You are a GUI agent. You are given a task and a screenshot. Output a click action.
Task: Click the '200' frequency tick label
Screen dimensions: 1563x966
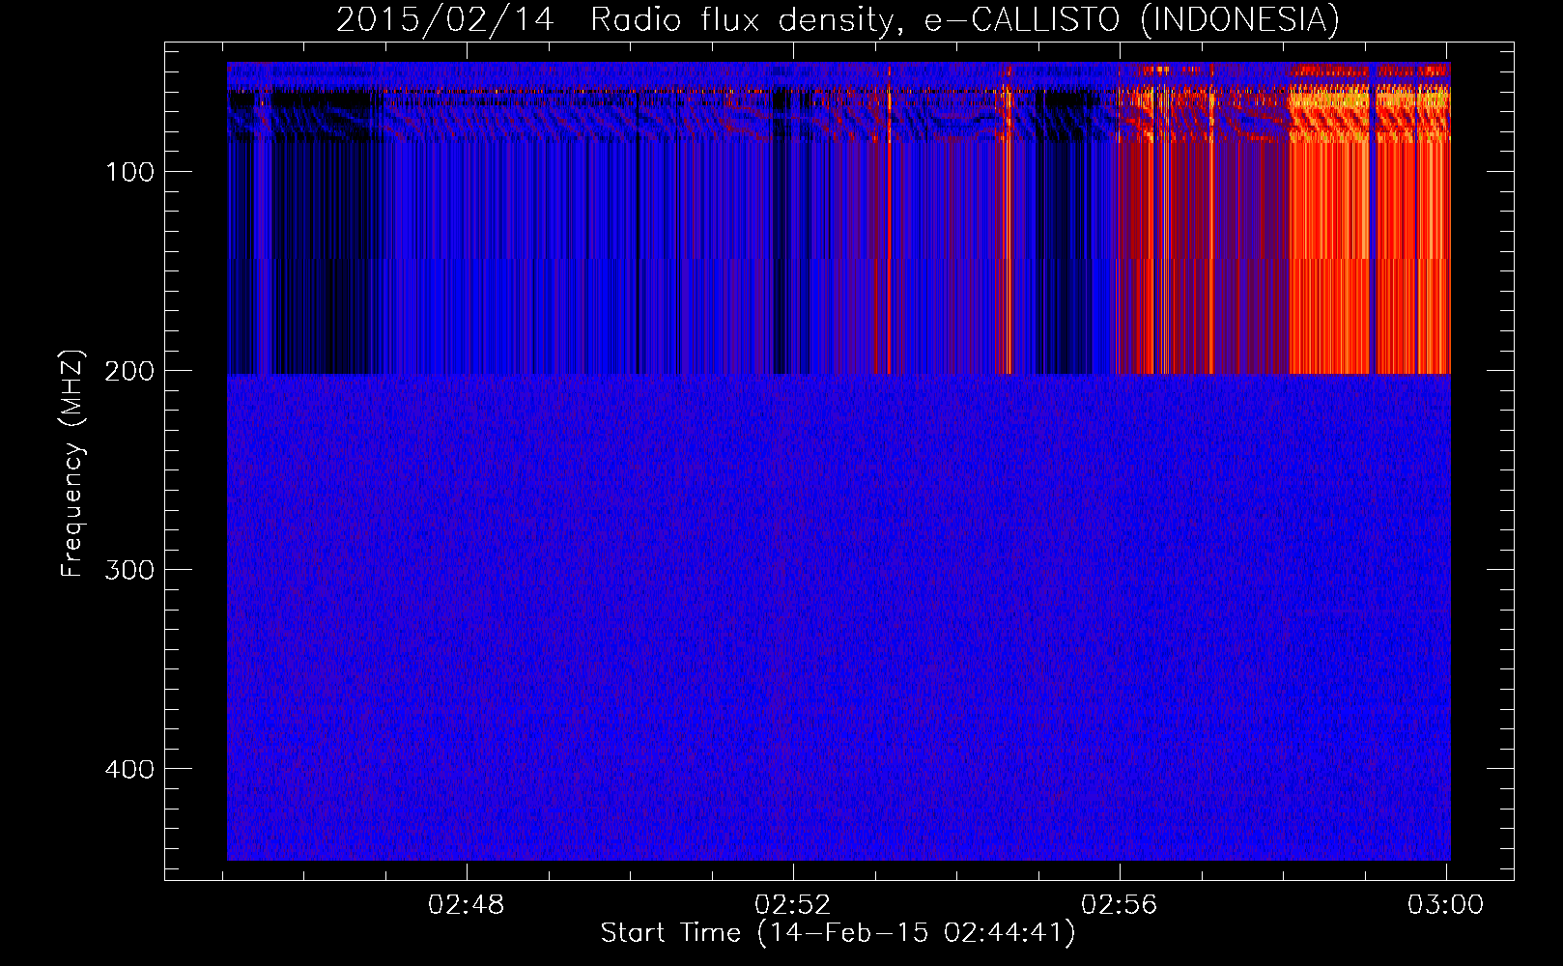[x=130, y=371]
